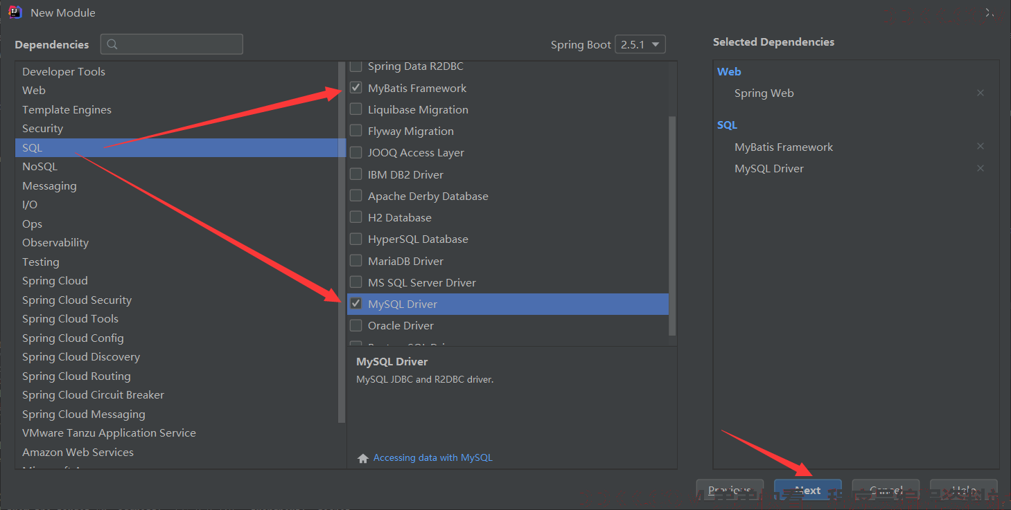Screen dimensions: 1011x510
Task: Toggle the Spring Data R2DBC checkbox
Action: 356,66
